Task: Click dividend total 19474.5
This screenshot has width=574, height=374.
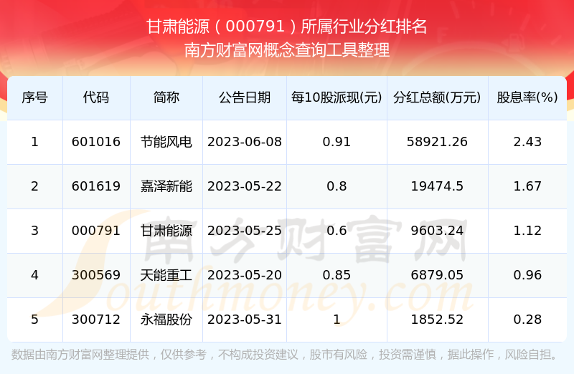Action: pos(437,186)
